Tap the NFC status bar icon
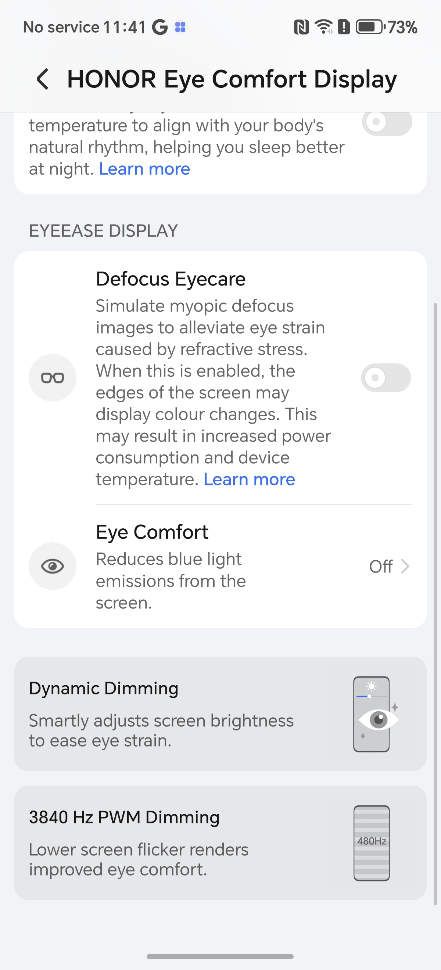This screenshot has width=441, height=970. pos(301,27)
